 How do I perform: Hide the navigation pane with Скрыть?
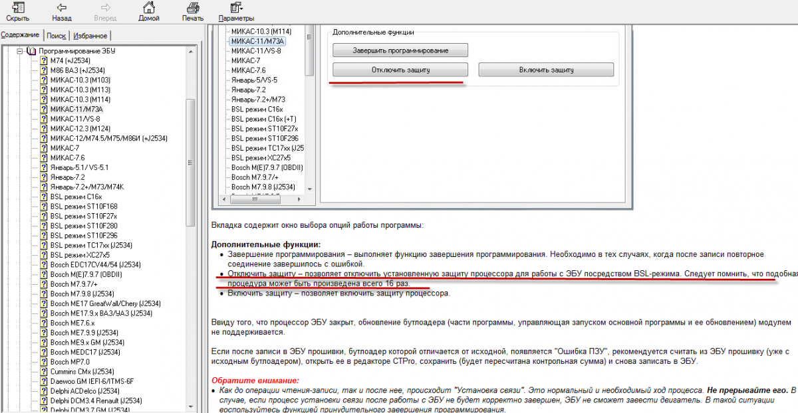tap(18, 11)
